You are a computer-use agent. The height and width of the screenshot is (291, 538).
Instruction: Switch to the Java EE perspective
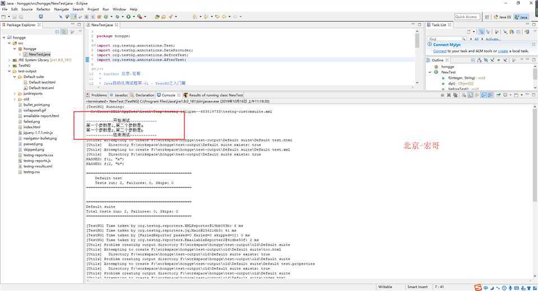pos(502,17)
